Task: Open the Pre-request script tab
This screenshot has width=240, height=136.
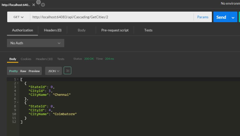Action: 115,30
